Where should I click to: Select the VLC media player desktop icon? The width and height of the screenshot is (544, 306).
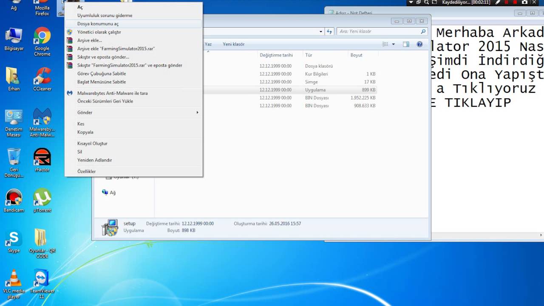pyautogui.click(x=14, y=284)
